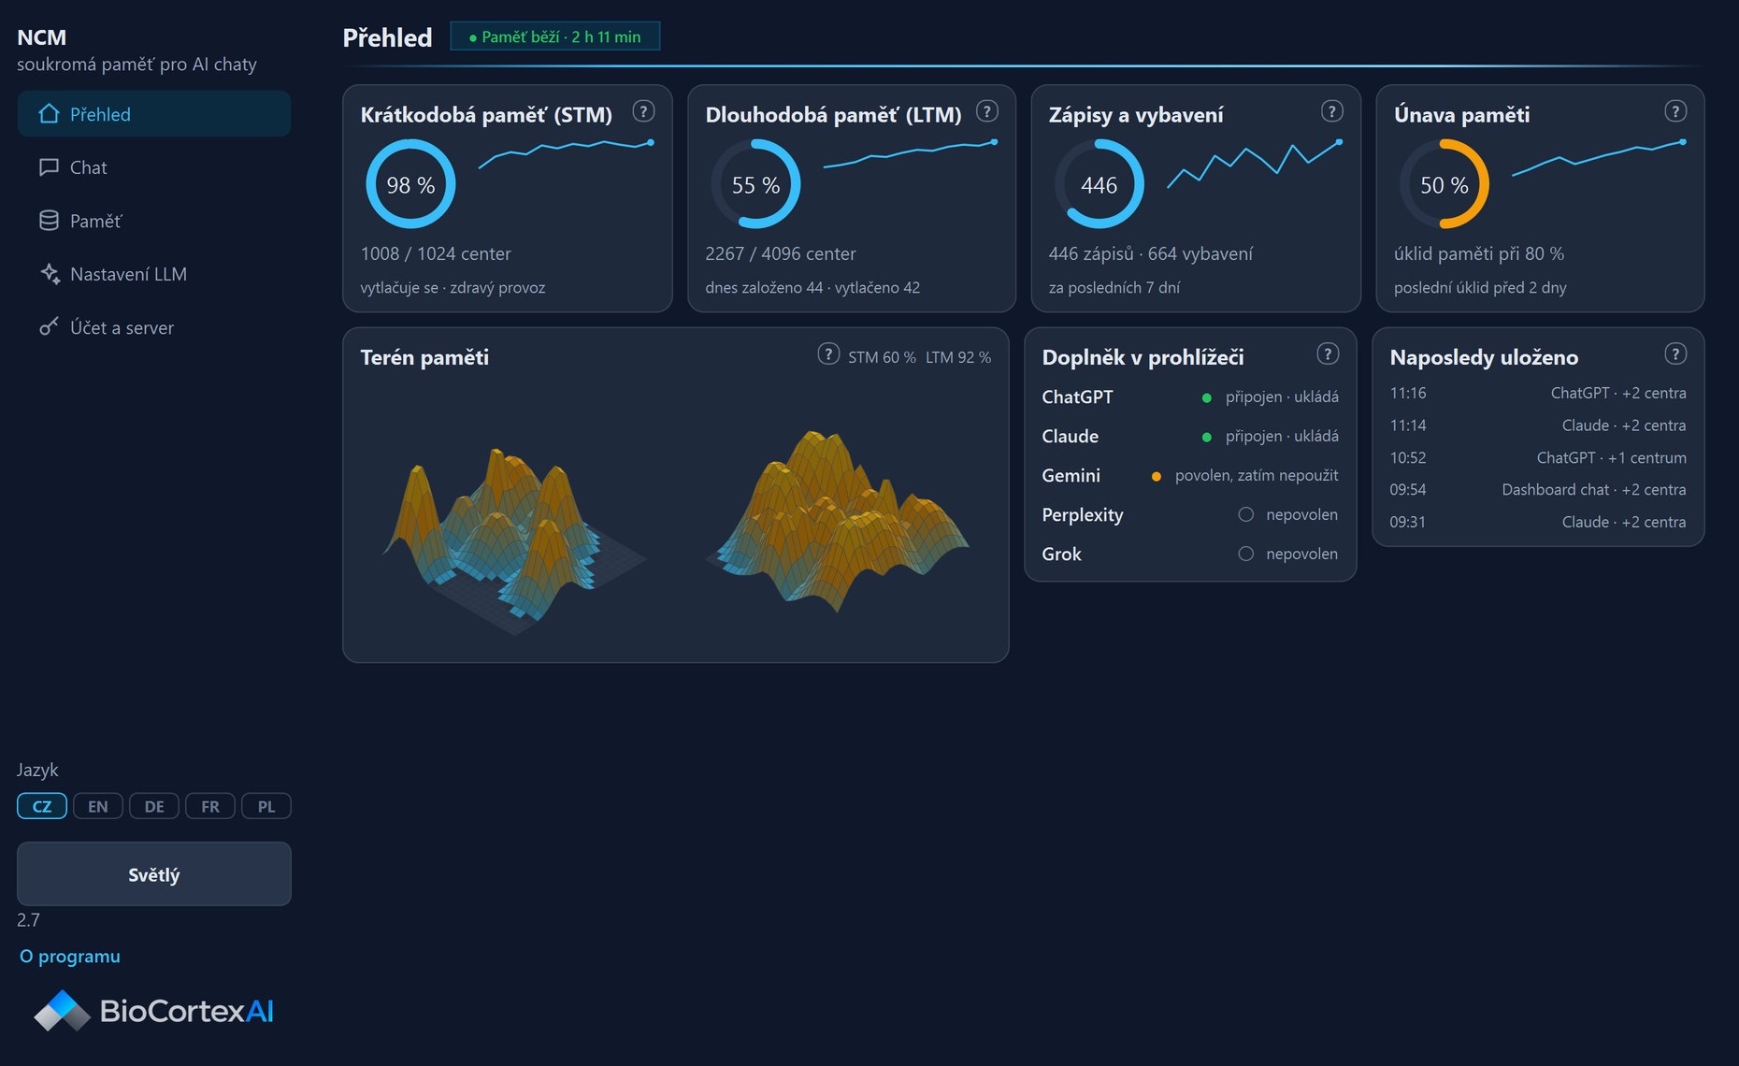
Task: Open Nastavení LLM page
Action: (x=154, y=274)
